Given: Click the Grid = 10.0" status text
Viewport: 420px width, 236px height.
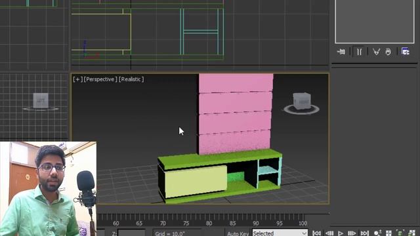Looking at the screenshot, I should pos(171,233).
